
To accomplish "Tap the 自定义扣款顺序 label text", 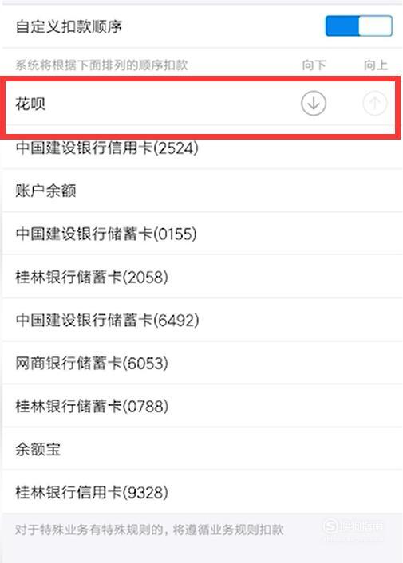I will (69, 26).
